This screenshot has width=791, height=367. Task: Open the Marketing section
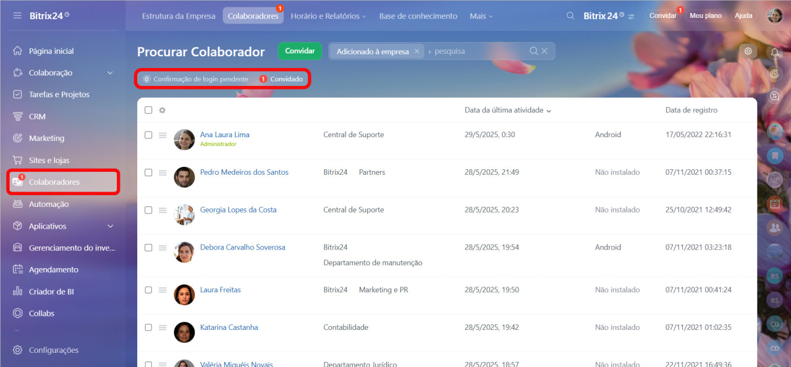pos(46,138)
